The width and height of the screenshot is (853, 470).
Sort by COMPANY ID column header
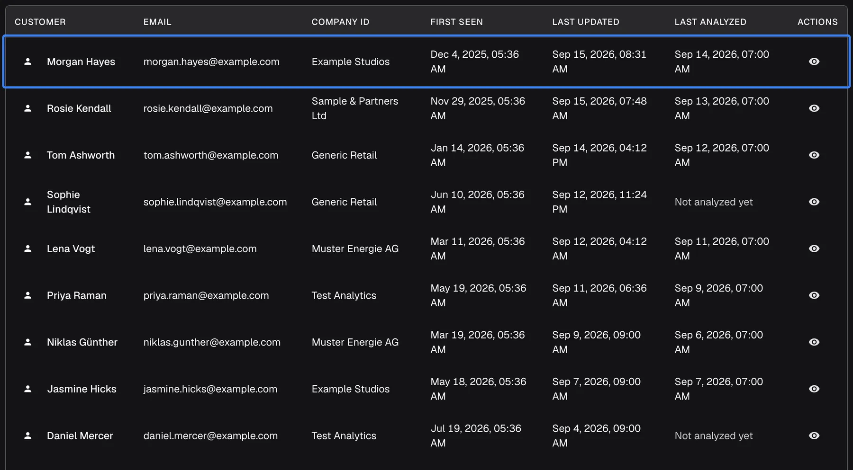pos(340,22)
